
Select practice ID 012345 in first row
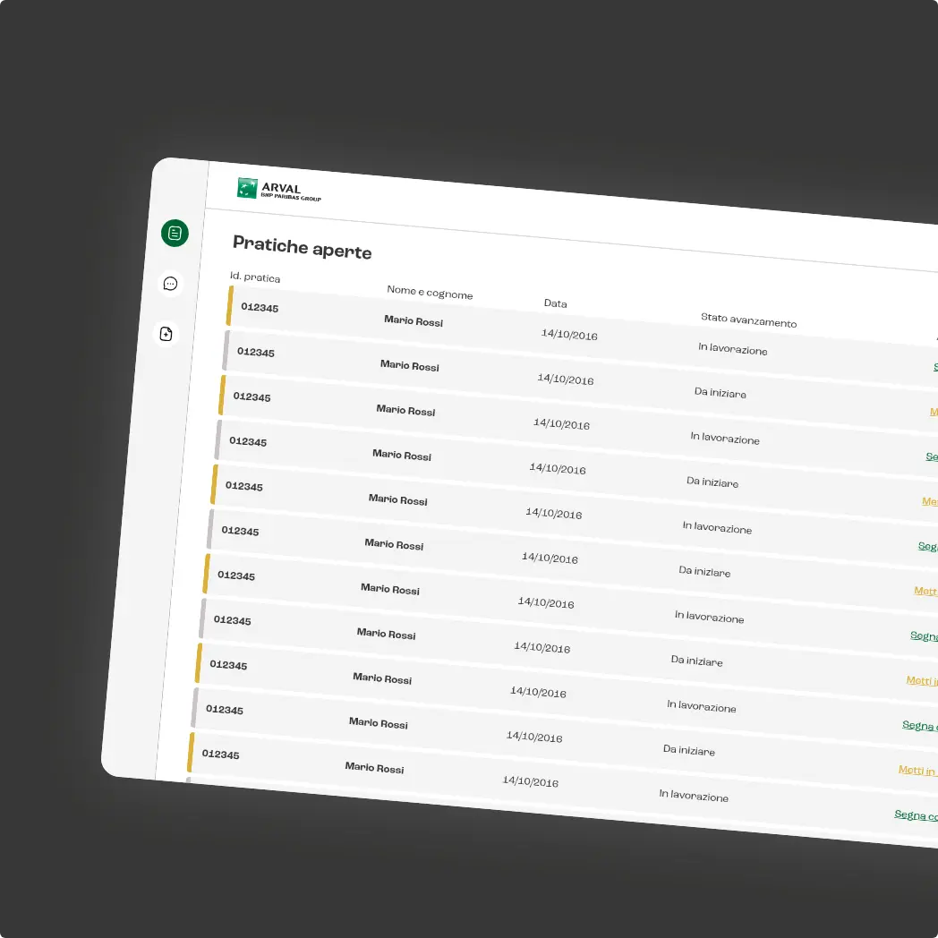260,307
